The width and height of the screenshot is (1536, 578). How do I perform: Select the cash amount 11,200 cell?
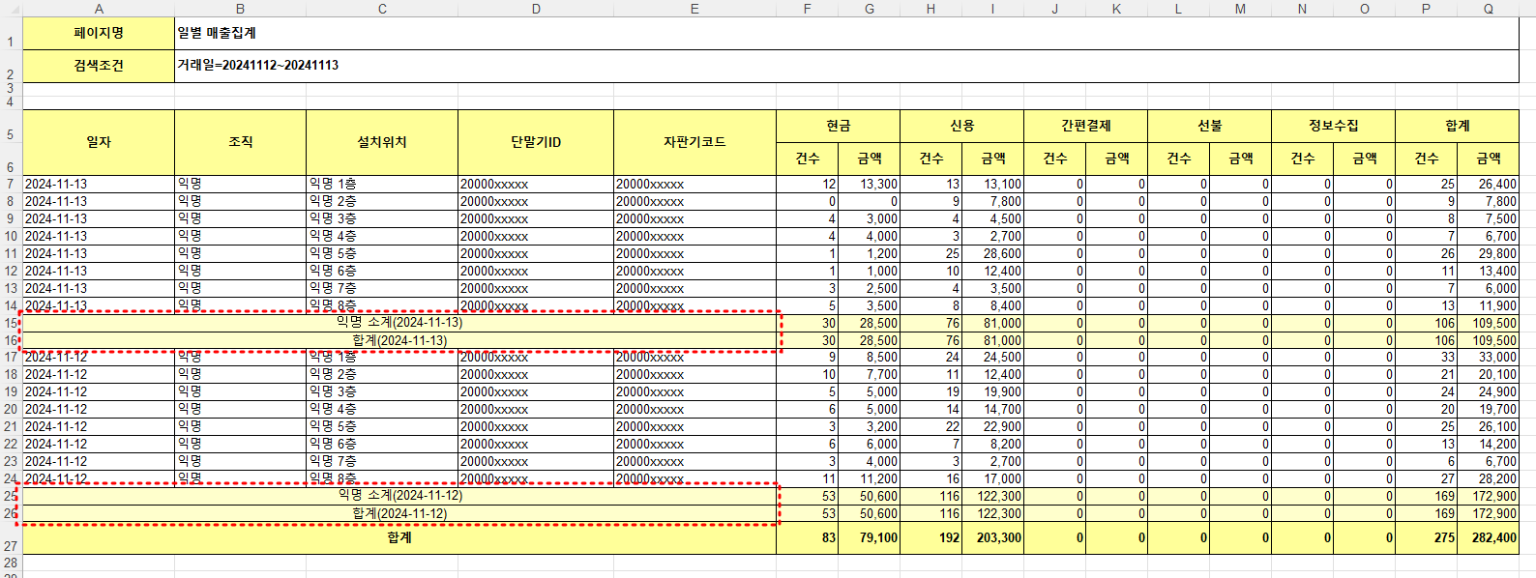pos(870,478)
